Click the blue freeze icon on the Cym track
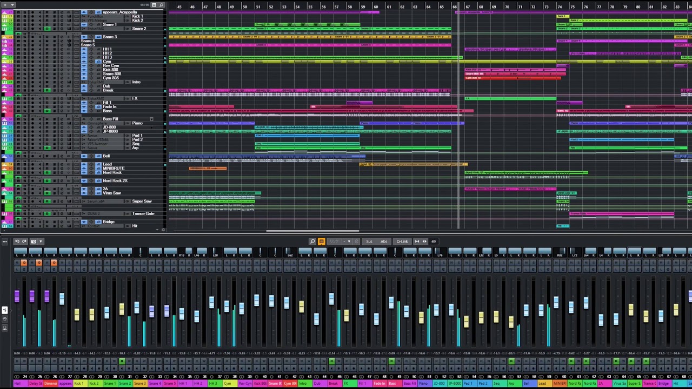 (x=98, y=62)
